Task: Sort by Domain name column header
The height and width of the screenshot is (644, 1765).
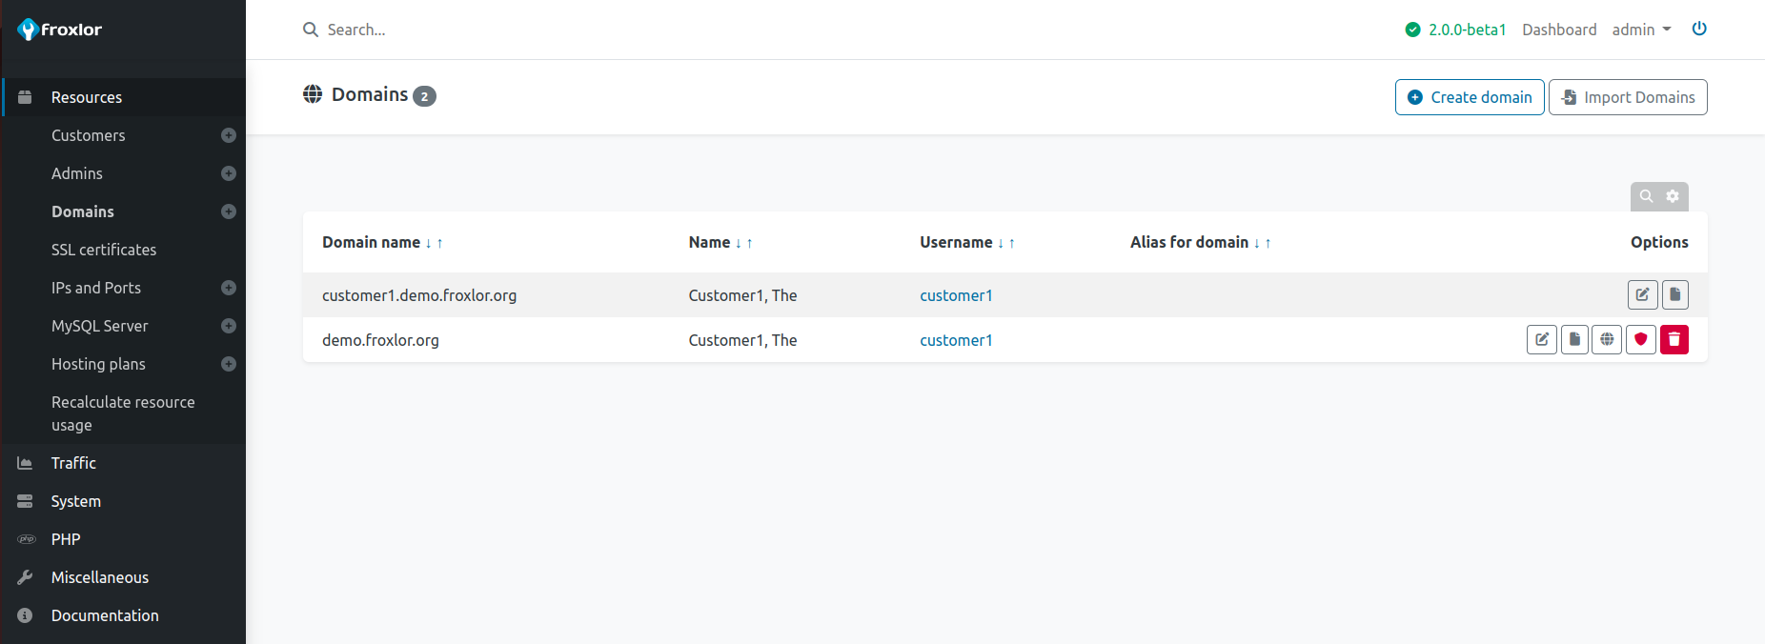Action: 372,242
